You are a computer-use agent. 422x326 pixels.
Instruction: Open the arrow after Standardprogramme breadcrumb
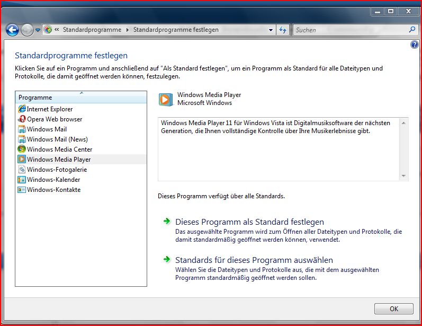[x=127, y=30]
